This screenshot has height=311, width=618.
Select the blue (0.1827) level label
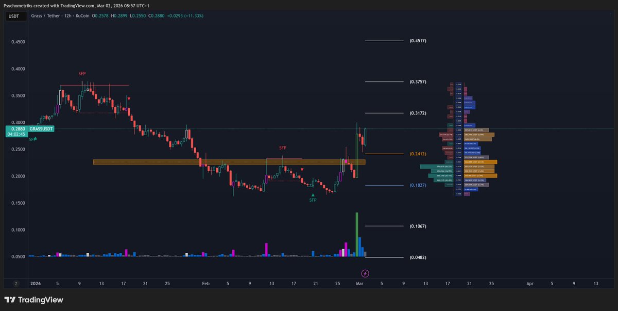(418, 185)
